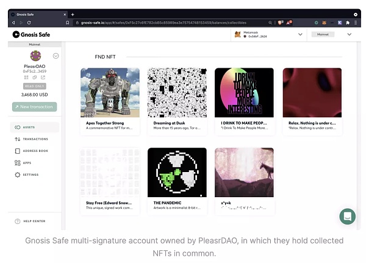Image resolution: width=366 pixels, height=263 pixels.
Task: Open Transactions in the sidebar
Action: (x=35, y=139)
